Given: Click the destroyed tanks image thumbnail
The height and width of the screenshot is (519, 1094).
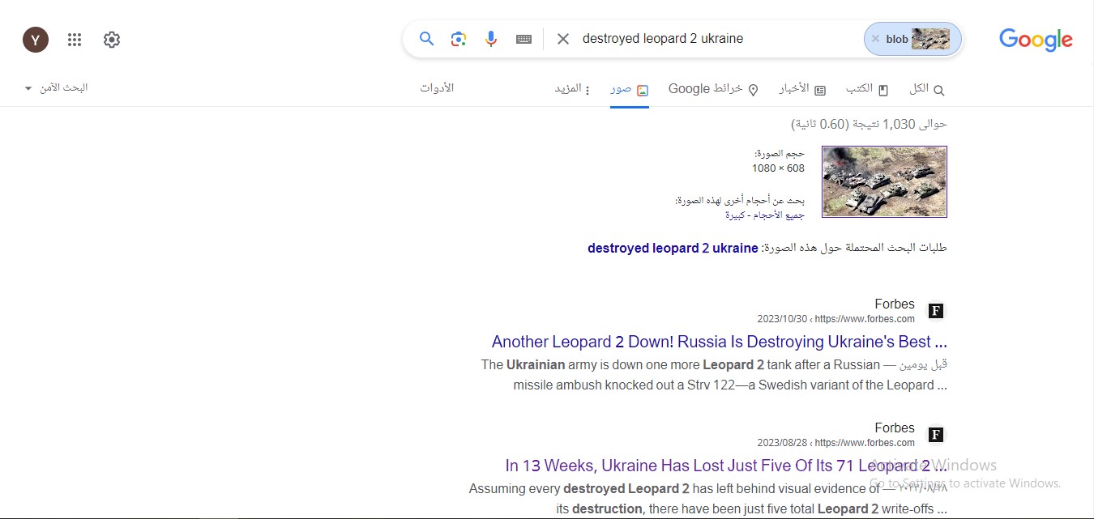Looking at the screenshot, I should 884,181.
